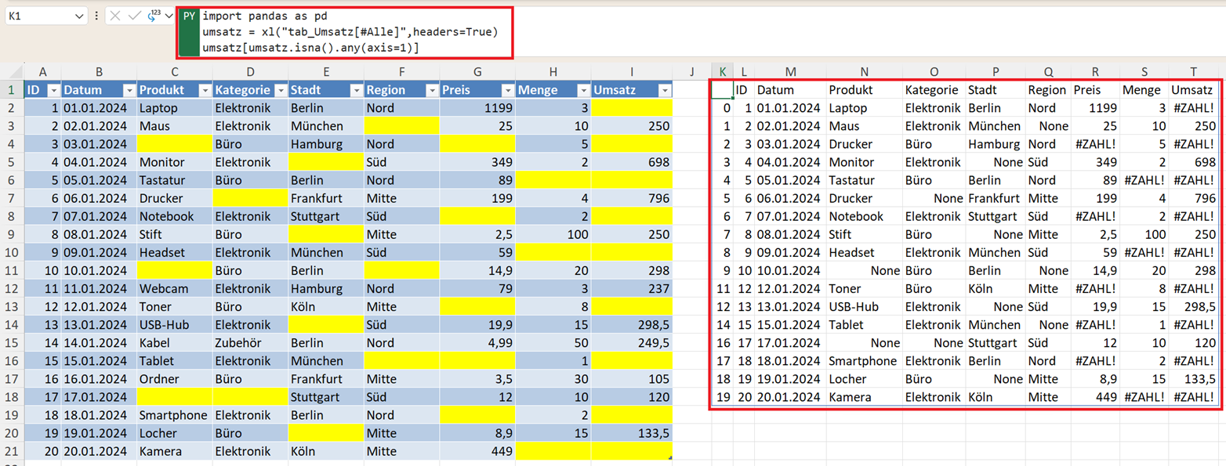
Task: Click the confirm checkmark in formula bar
Action: [x=134, y=16]
